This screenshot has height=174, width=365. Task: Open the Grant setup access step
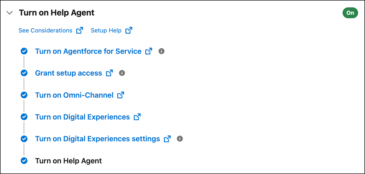click(69, 73)
